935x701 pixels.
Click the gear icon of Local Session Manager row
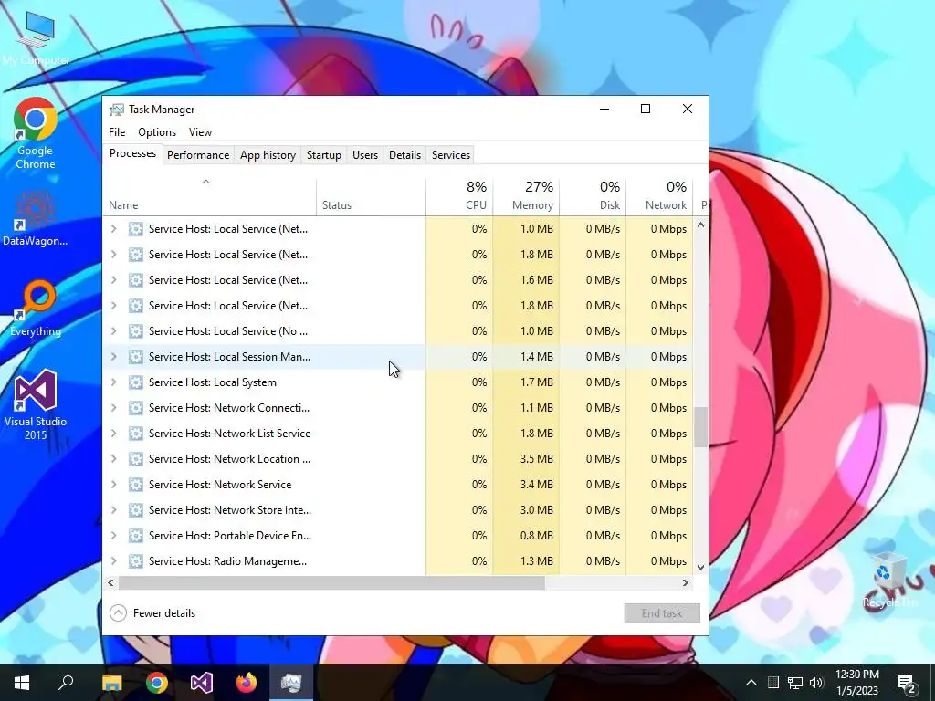tap(136, 357)
